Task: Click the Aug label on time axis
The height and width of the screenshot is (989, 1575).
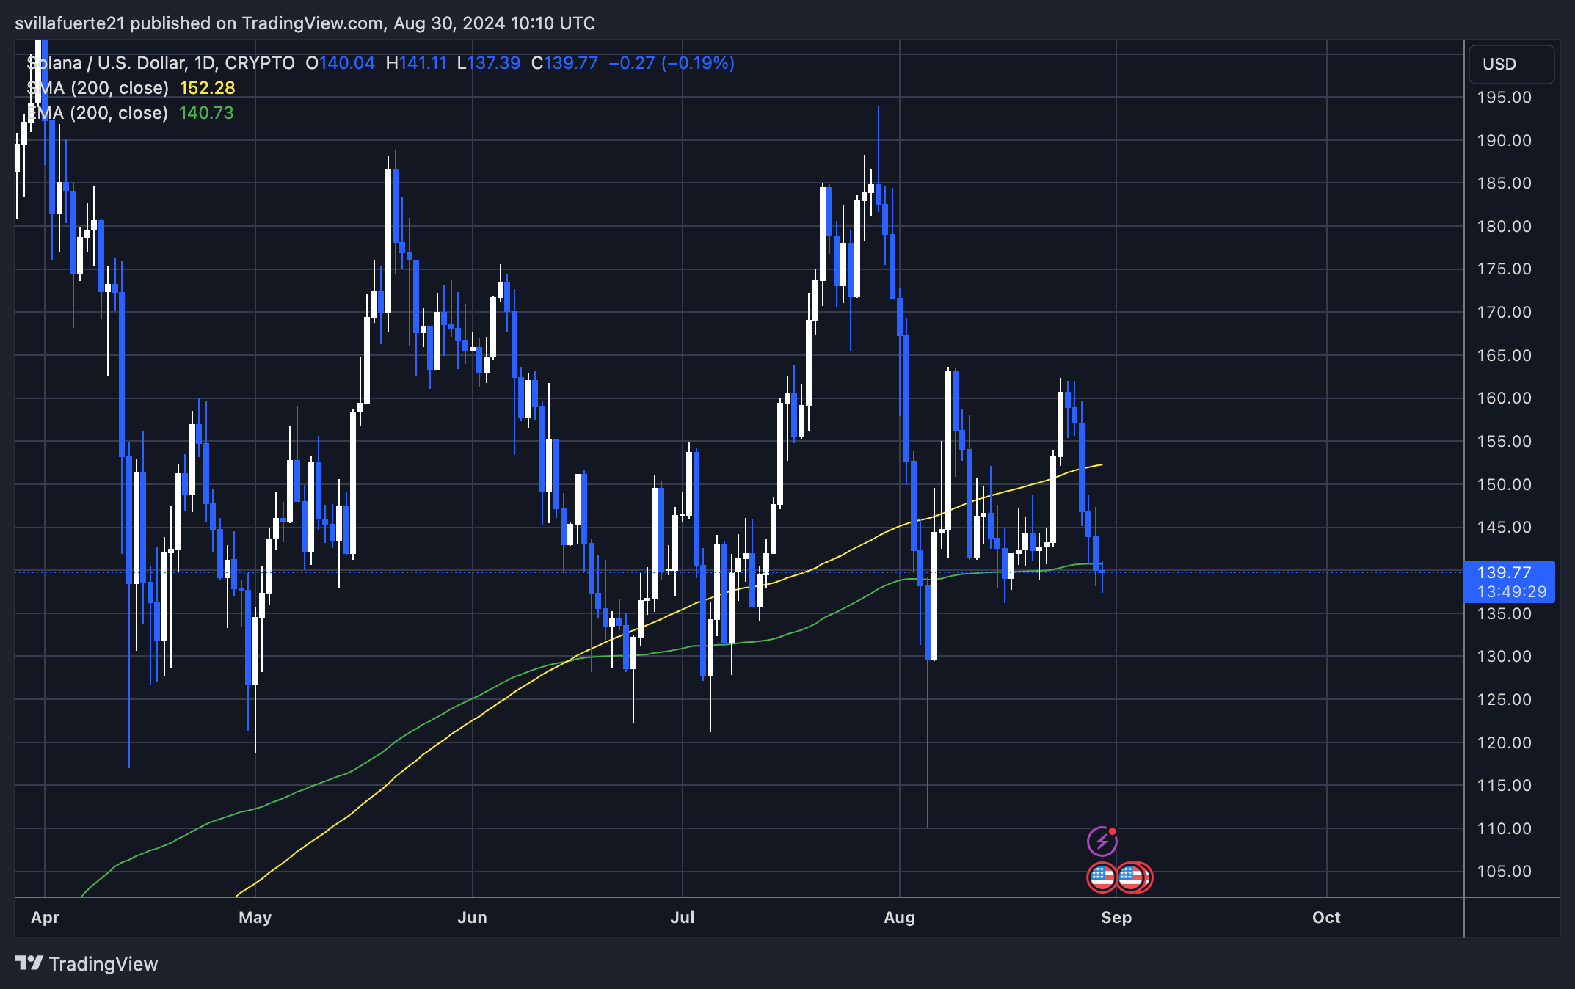Action: coord(899,917)
